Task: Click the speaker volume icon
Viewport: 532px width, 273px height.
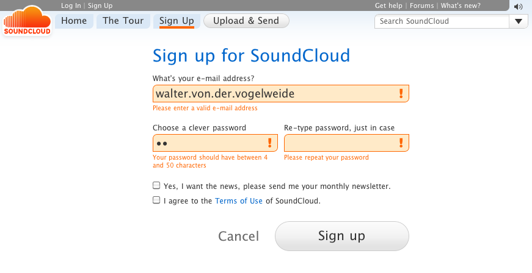Action: 519,7
